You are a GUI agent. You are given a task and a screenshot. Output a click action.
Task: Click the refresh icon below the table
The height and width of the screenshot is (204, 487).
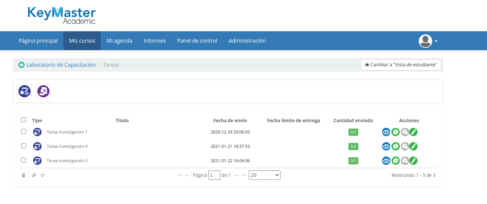tap(43, 175)
